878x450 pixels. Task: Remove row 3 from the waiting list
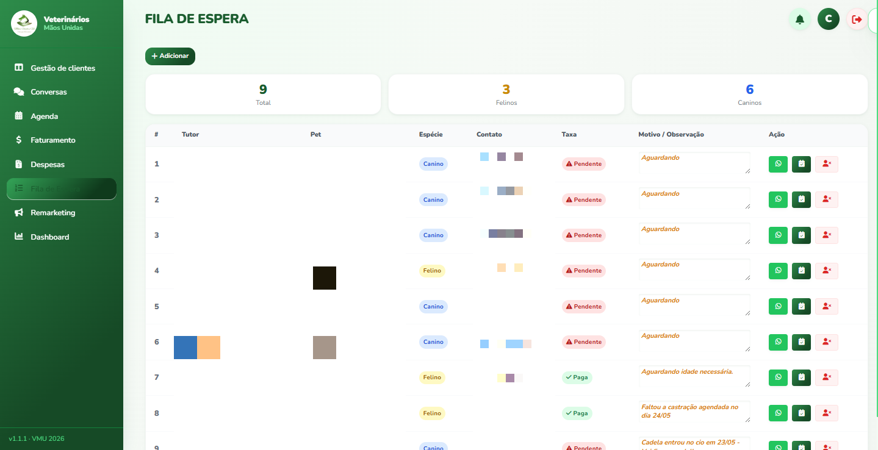coord(827,235)
